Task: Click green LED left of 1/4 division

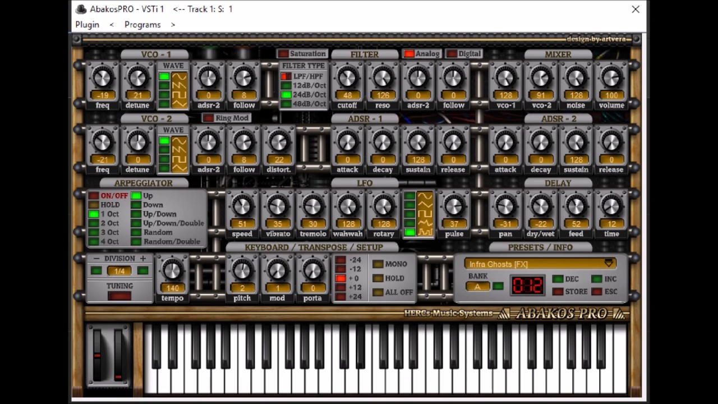Action: pos(96,271)
